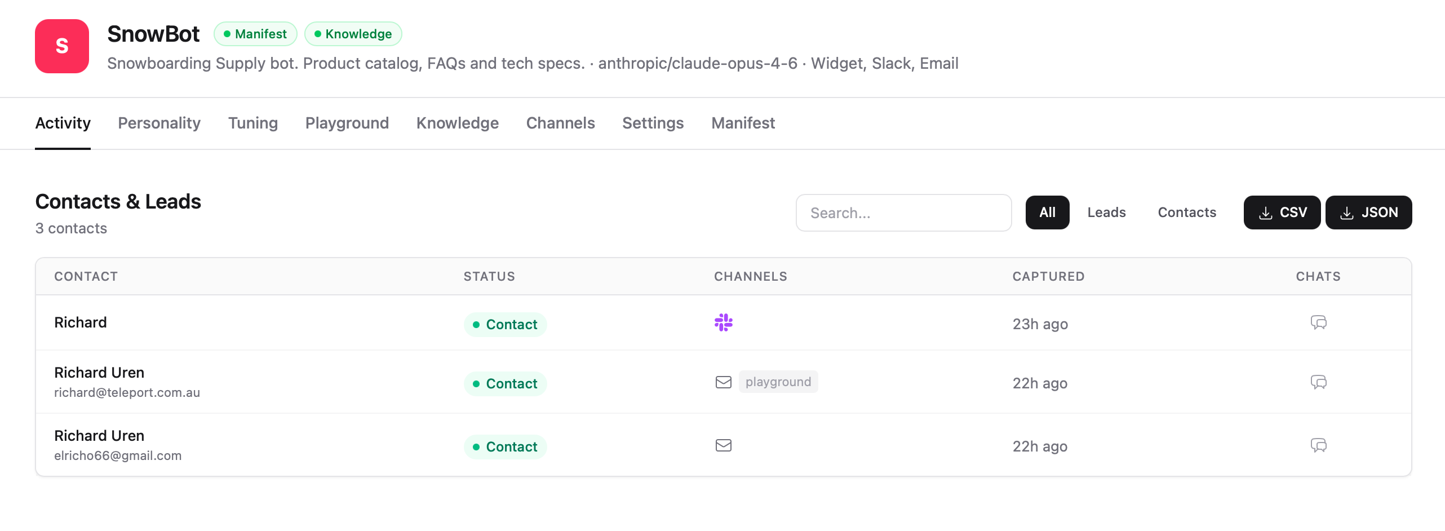
Task: Click the download icon on the CSV button
Action: coord(1266,213)
